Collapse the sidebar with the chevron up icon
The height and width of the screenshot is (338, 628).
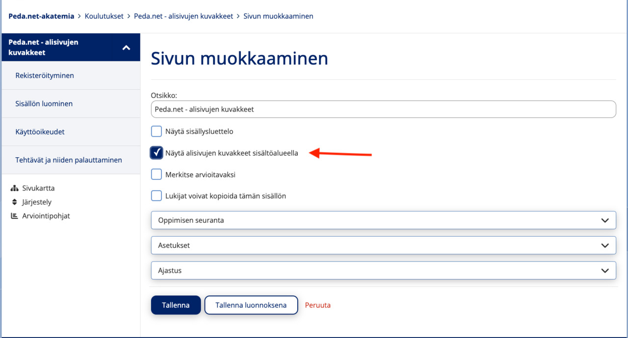[x=126, y=48]
